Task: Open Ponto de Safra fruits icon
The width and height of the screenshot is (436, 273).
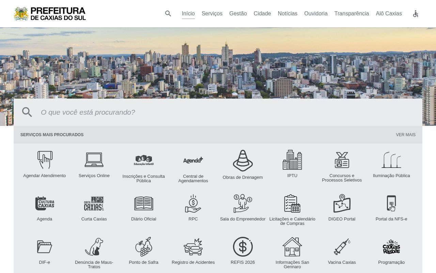Action: point(144,247)
